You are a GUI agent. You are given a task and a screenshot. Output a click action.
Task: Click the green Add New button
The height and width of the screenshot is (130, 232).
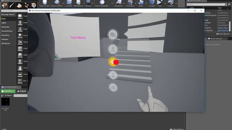click(x=8, y=91)
